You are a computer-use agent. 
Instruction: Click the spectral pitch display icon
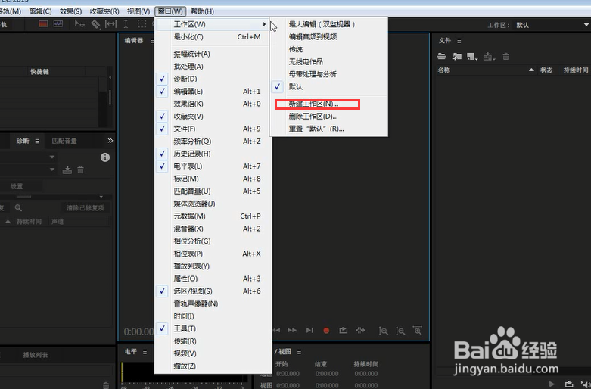(58, 24)
